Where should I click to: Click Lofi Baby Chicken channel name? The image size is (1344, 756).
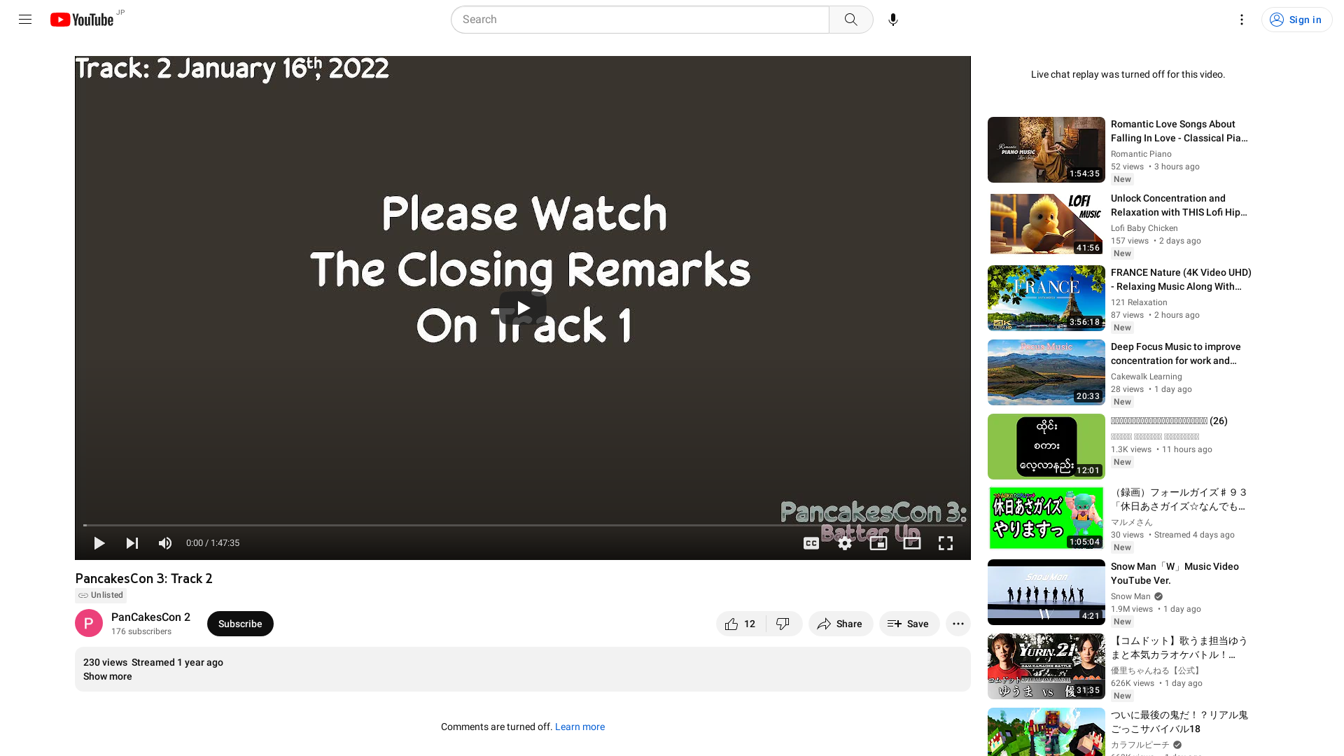[1144, 228]
